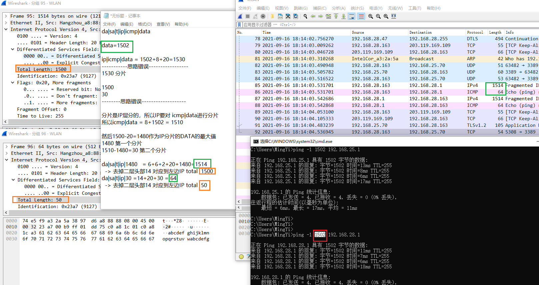Screen dimensions: 539x285
Task: Open capture options gear icon
Action: (263, 16)
